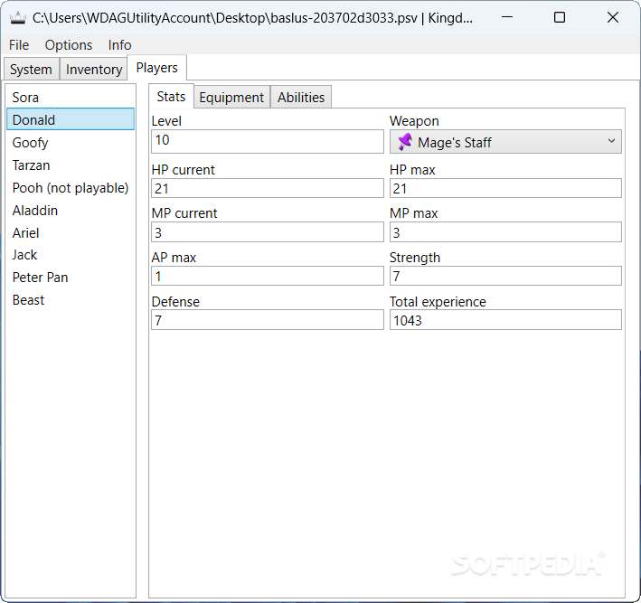The image size is (641, 603).
Task: Select the Stats sub-tab
Action: click(x=171, y=97)
